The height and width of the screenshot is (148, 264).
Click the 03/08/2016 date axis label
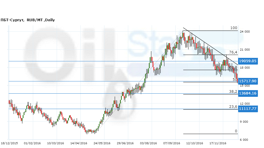[x=148, y=143]
